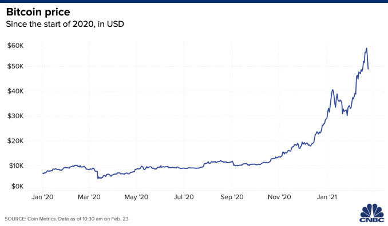
Task: Select the Sep '20 x-axis label
Action: click(232, 197)
